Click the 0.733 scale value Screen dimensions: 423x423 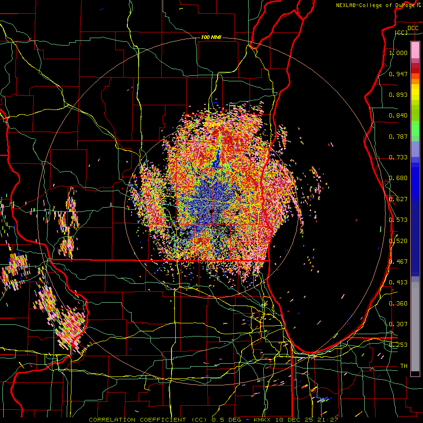pyautogui.click(x=398, y=157)
